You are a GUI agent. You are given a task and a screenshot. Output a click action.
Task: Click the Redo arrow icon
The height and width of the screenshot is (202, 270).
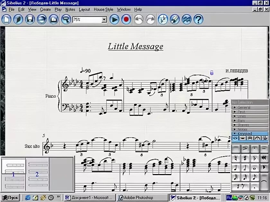click(x=150, y=19)
